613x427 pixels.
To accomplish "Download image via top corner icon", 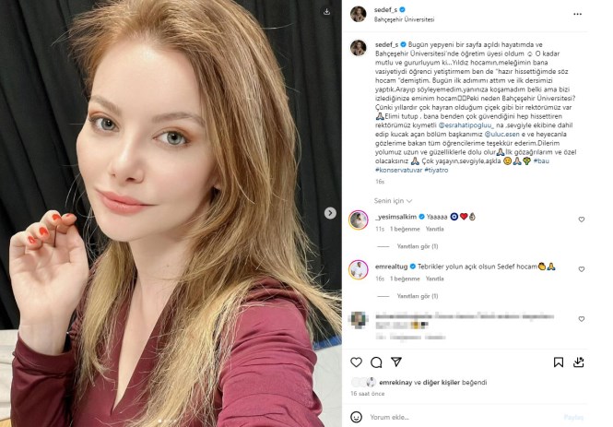I will tap(327, 12).
